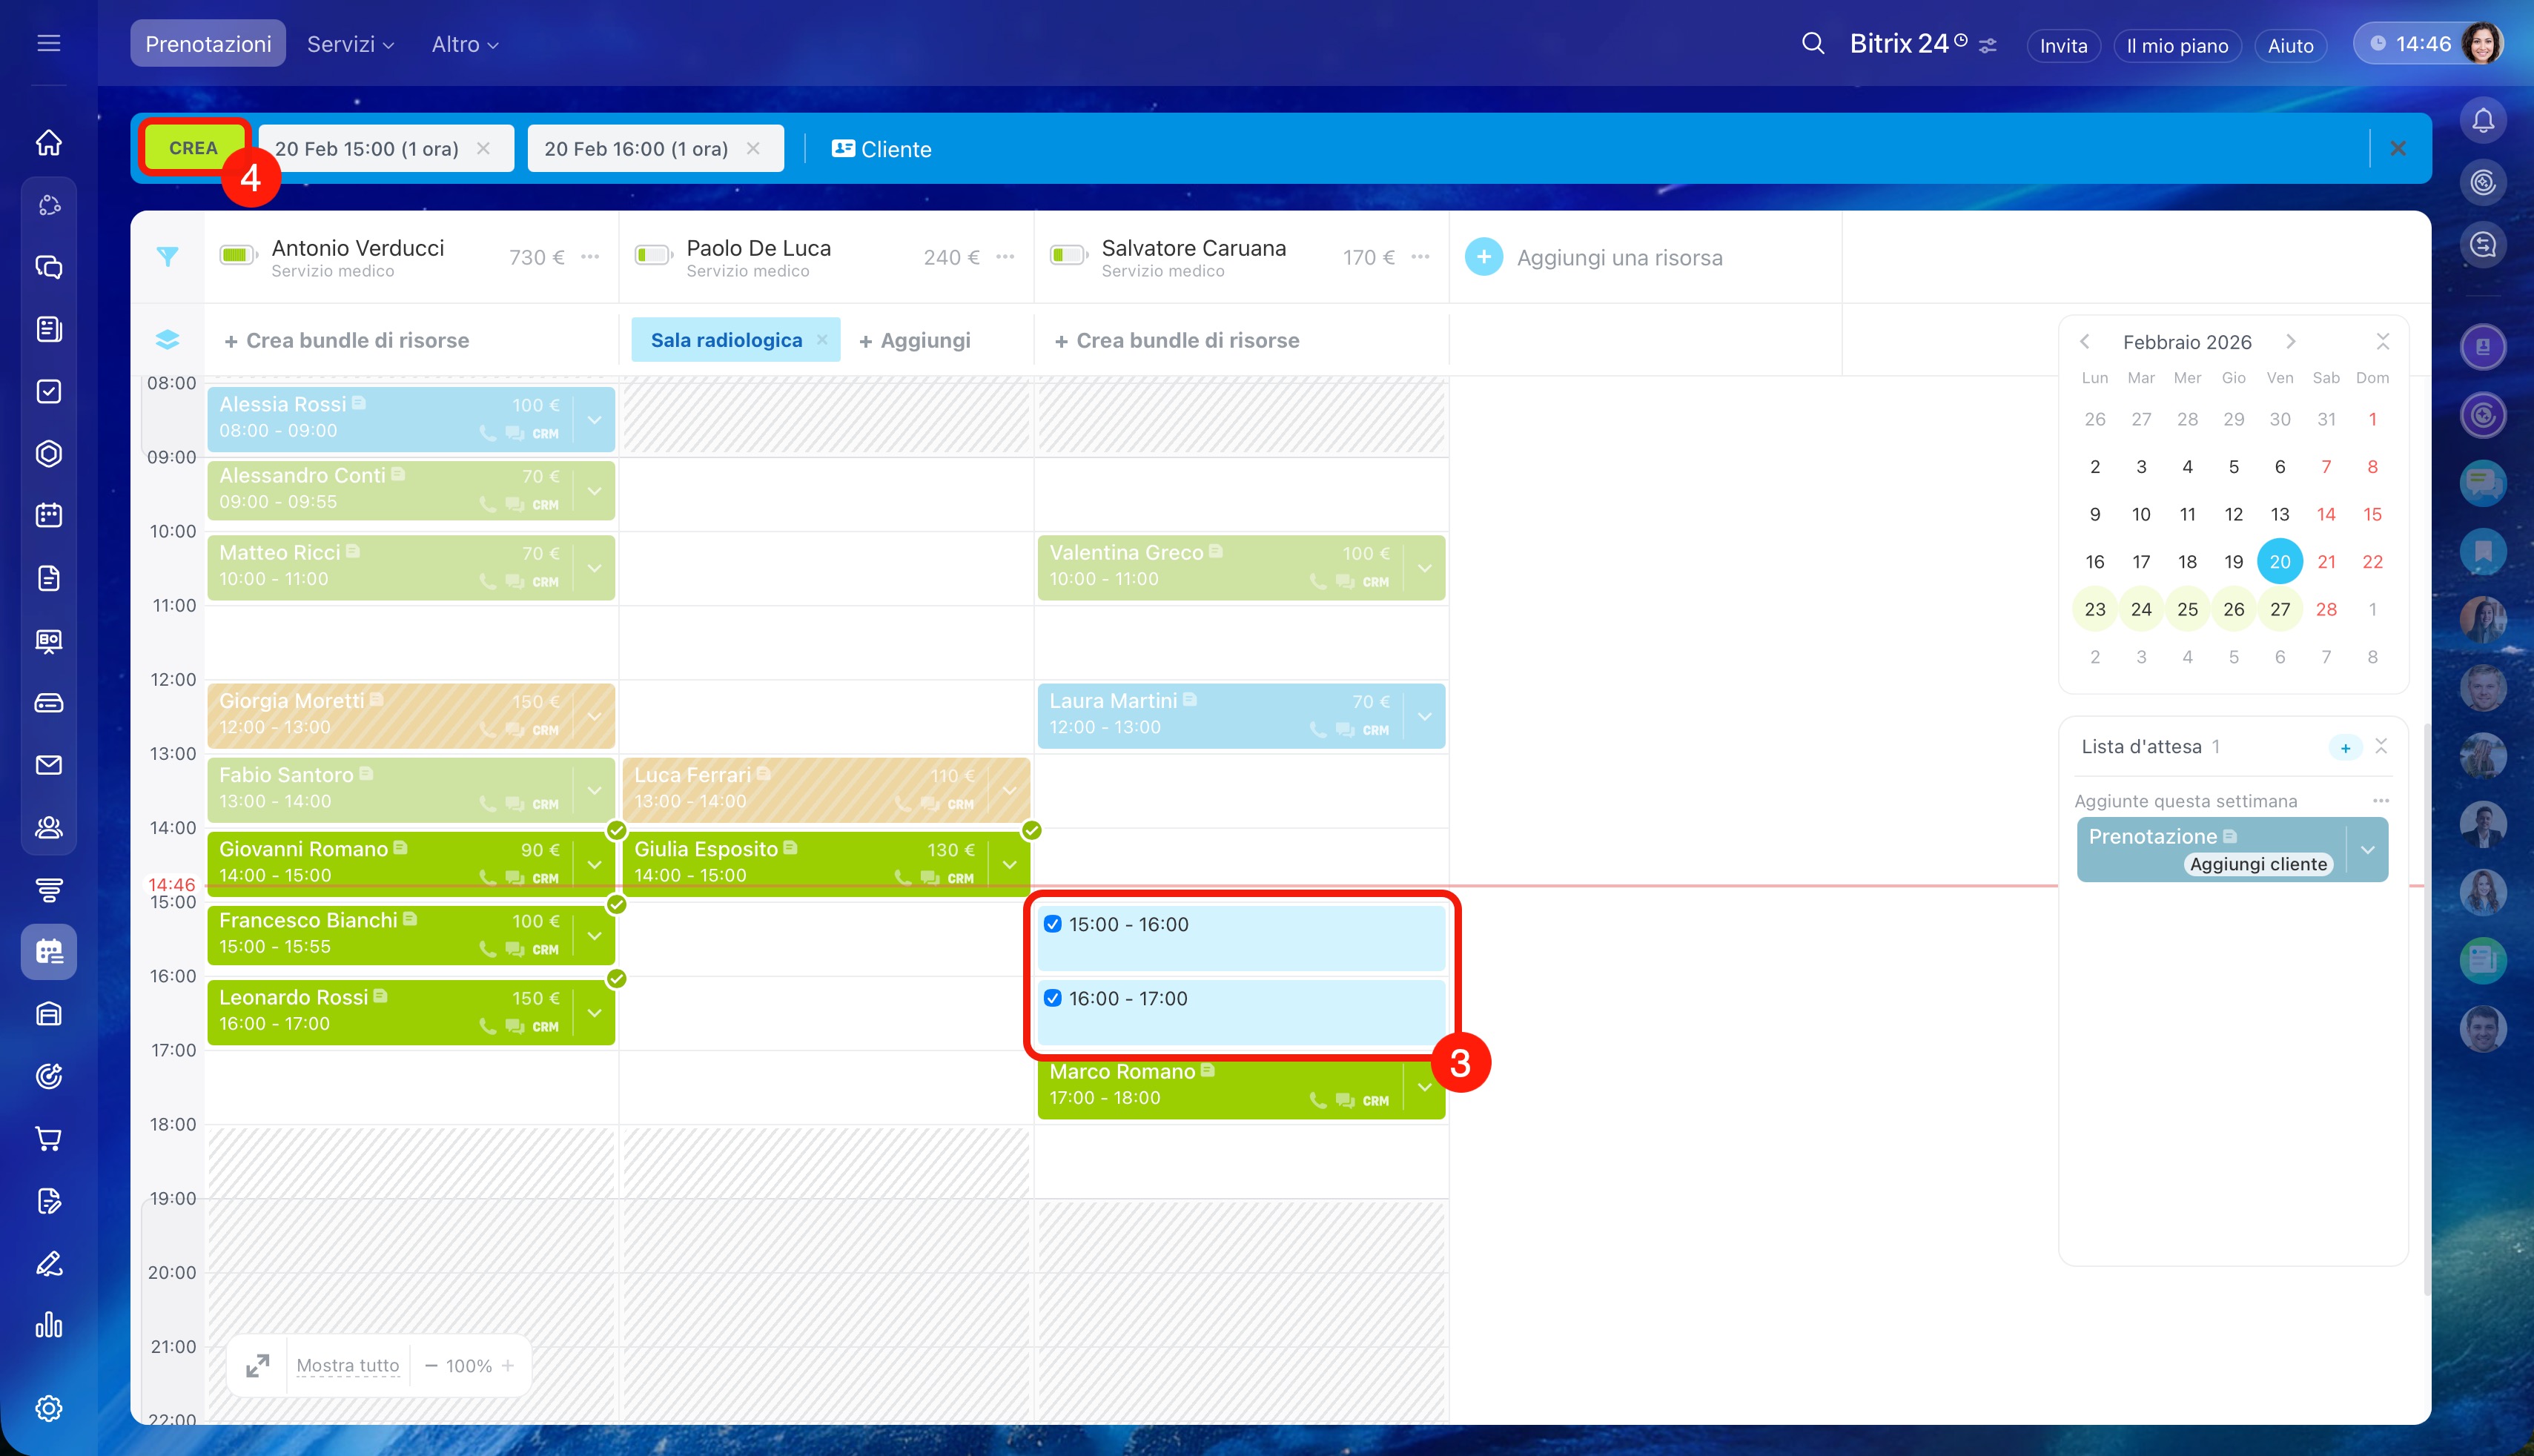The width and height of the screenshot is (2534, 1456).
Task: Click the expand fullscreen arrows icon
Action: (x=258, y=1365)
